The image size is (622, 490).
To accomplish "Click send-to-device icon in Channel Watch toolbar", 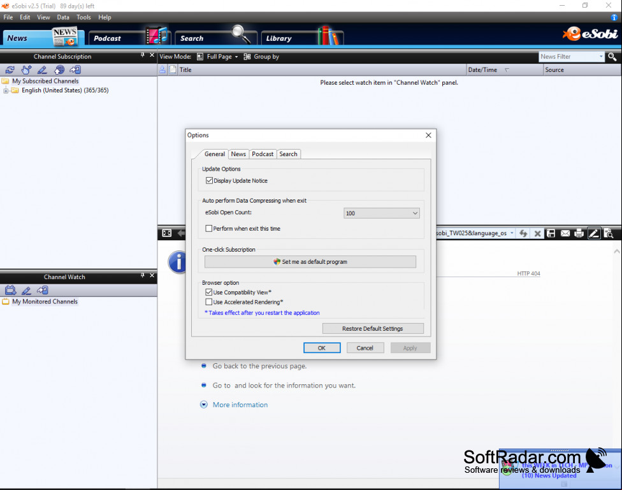I will [x=43, y=291].
